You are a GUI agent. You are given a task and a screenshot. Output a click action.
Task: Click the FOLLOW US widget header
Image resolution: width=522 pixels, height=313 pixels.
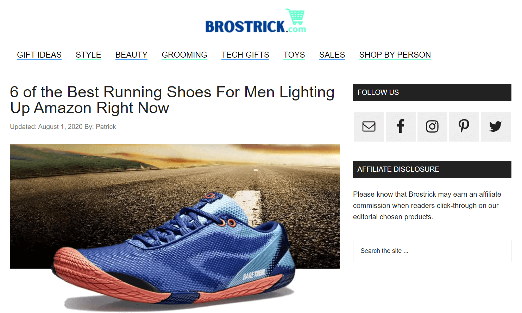click(x=432, y=92)
